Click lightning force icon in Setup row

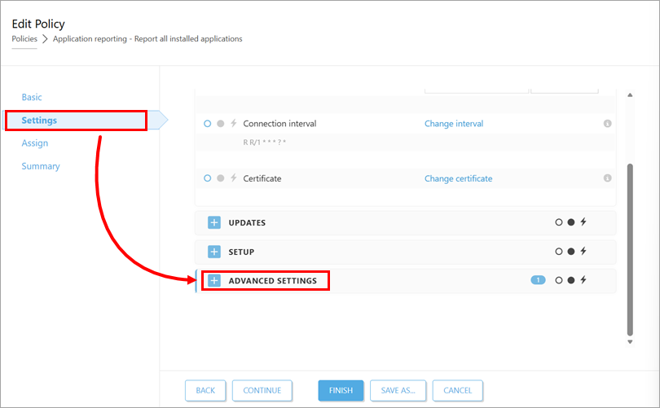tap(583, 252)
